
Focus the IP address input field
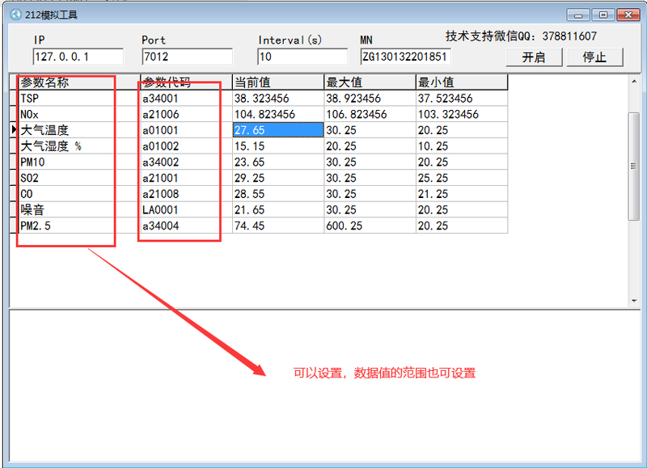pyautogui.click(x=78, y=57)
